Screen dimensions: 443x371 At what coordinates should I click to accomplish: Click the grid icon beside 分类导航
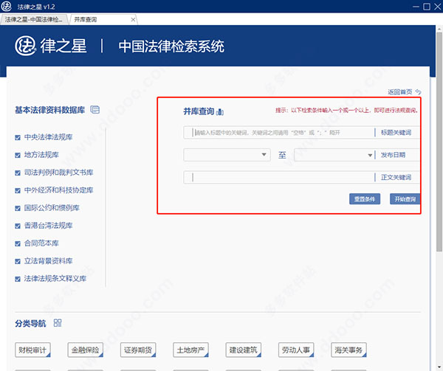(58, 323)
